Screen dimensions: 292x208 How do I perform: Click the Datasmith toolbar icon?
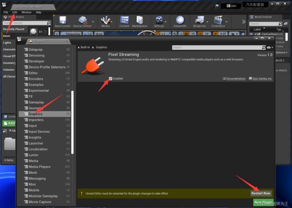[x=180, y=22]
